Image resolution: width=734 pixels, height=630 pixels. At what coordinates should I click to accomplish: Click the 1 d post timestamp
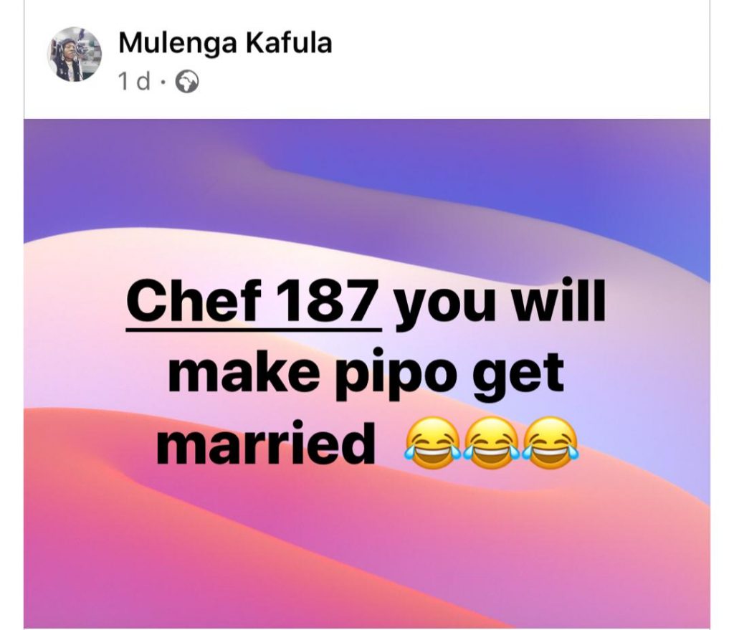[x=134, y=82]
